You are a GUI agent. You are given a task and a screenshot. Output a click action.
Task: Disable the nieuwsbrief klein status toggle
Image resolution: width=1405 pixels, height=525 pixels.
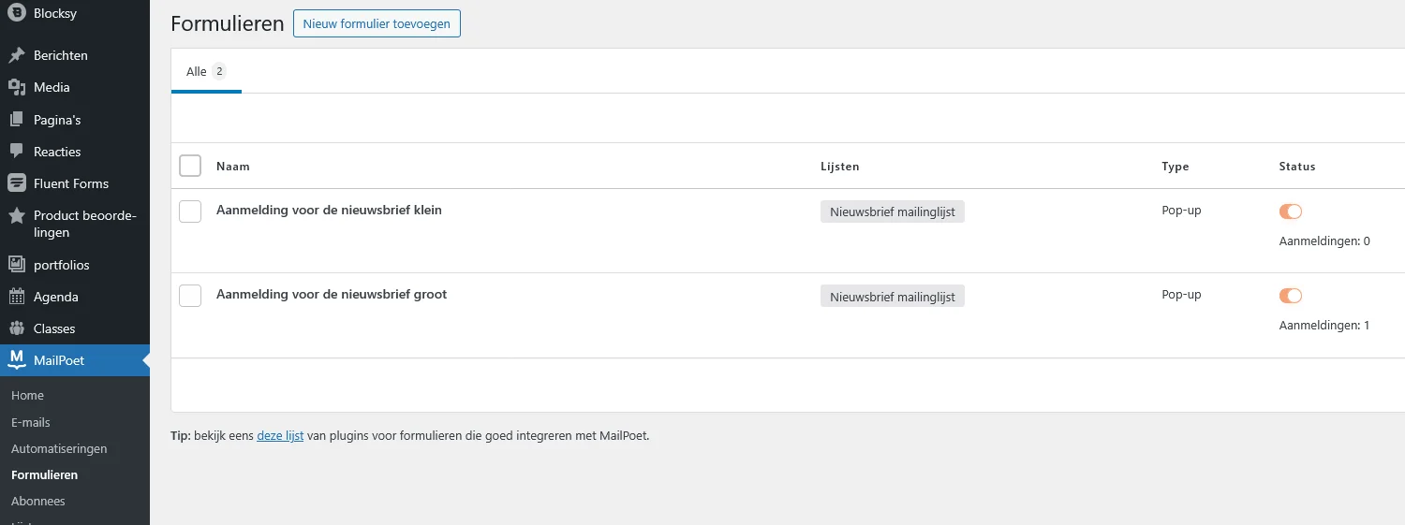pos(1291,211)
